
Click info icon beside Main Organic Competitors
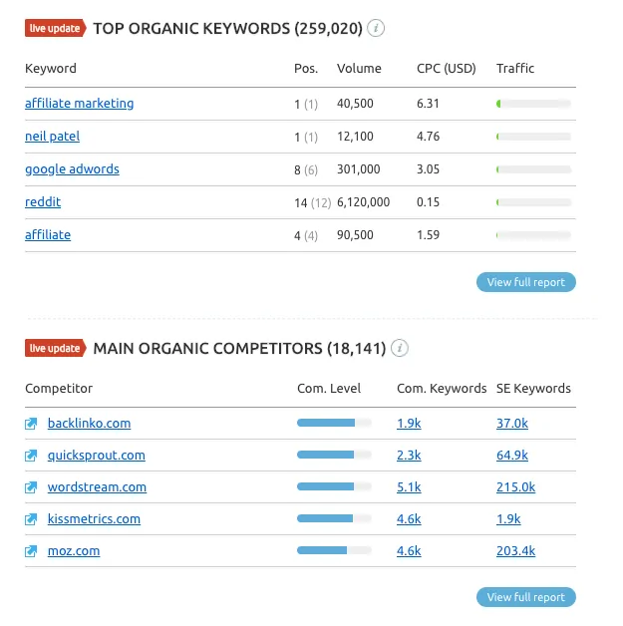click(x=399, y=348)
